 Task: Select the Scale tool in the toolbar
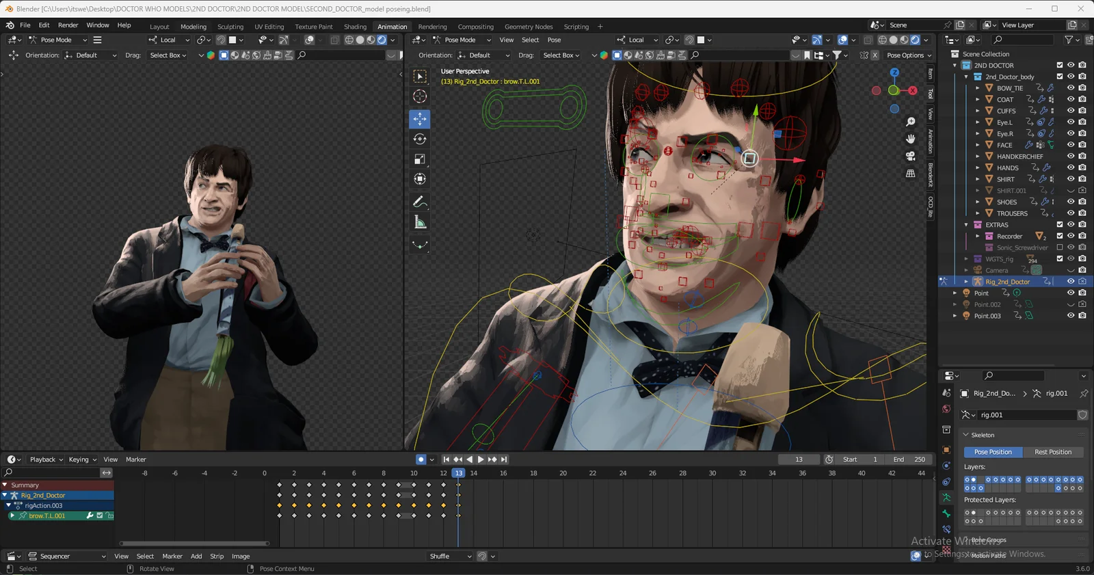(x=420, y=159)
